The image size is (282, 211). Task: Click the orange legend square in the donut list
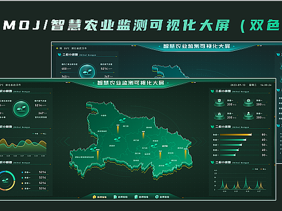point(22,189)
